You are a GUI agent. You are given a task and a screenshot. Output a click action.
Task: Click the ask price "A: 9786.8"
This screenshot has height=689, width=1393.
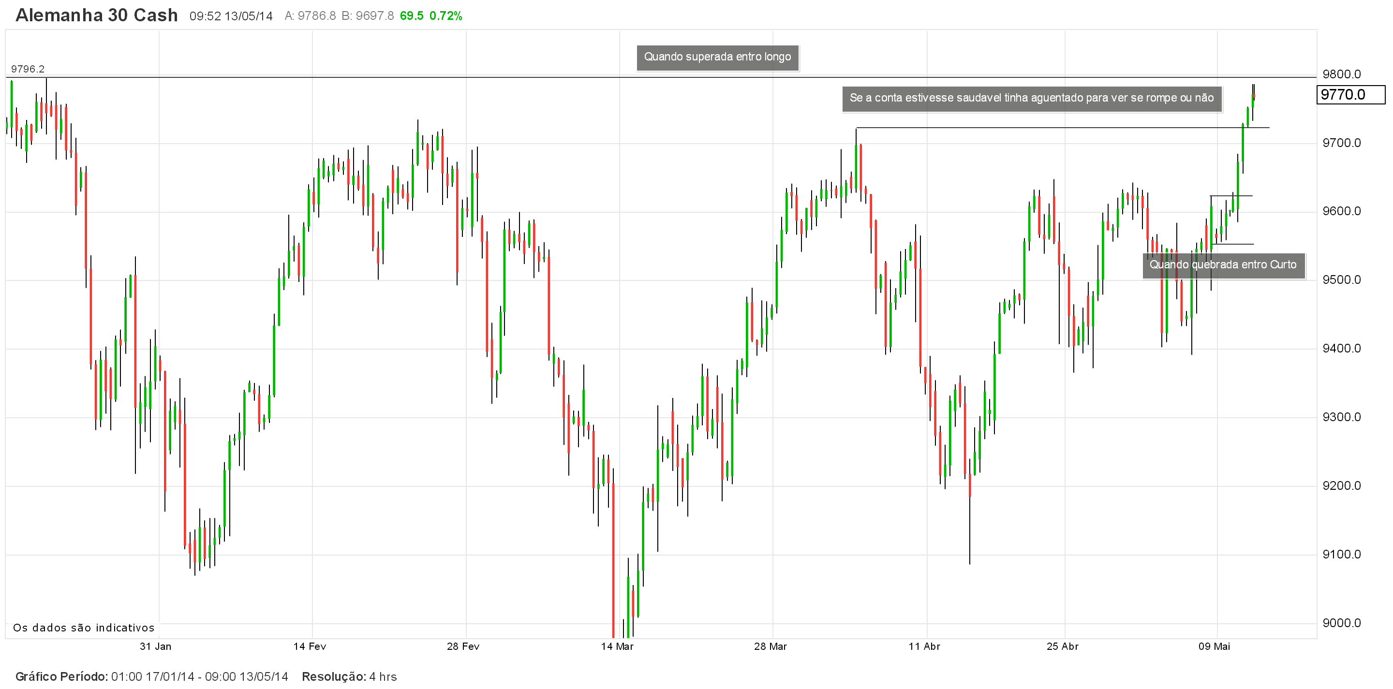click(310, 16)
